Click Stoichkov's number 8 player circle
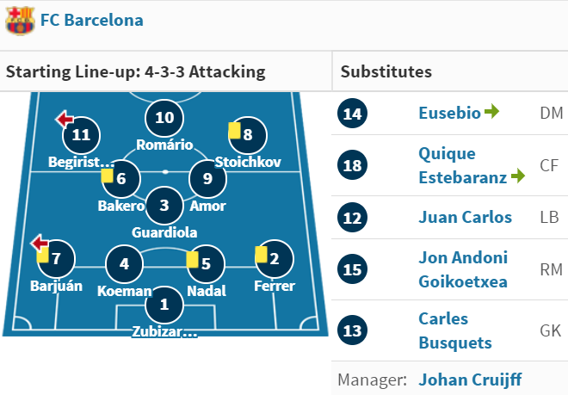Image resolution: width=568 pixels, height=395 pixels. (248, 135)
